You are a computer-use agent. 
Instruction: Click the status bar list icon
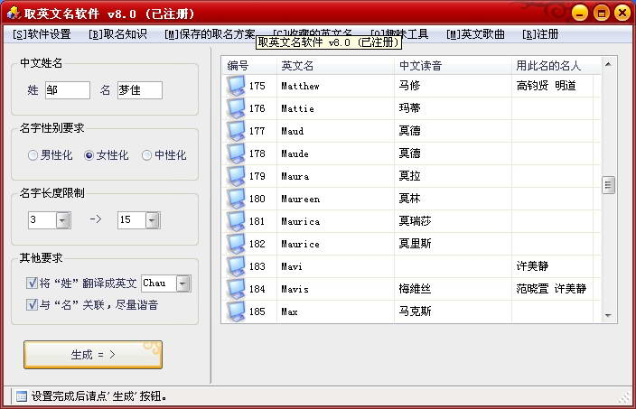point(22,396)
